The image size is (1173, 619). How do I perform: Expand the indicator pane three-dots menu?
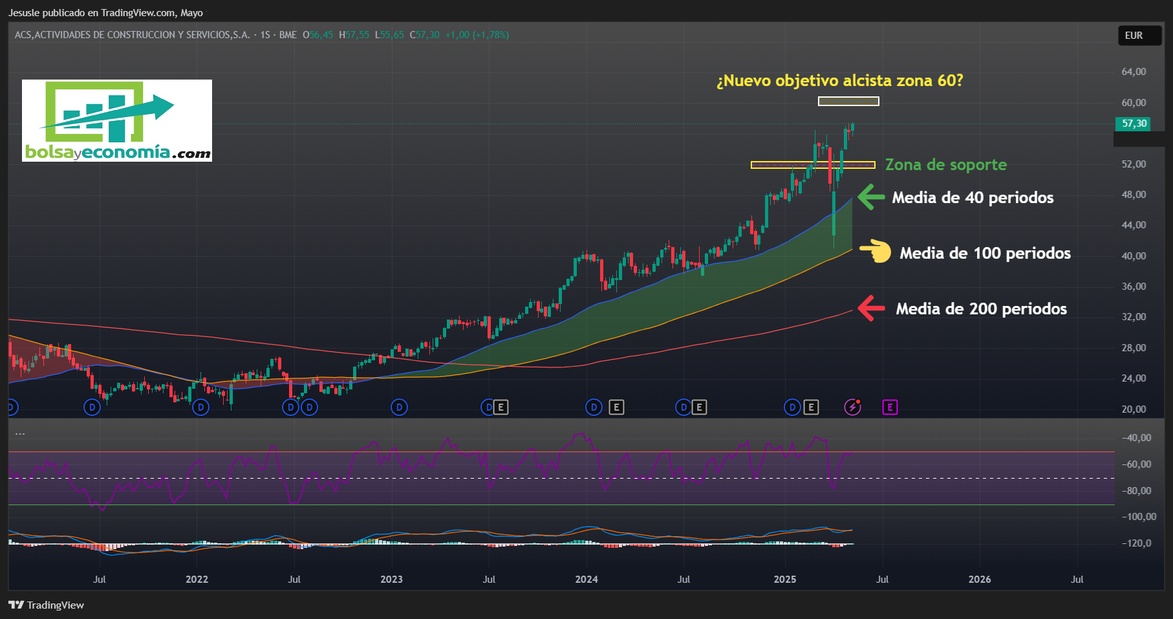[x=20, y=433]
